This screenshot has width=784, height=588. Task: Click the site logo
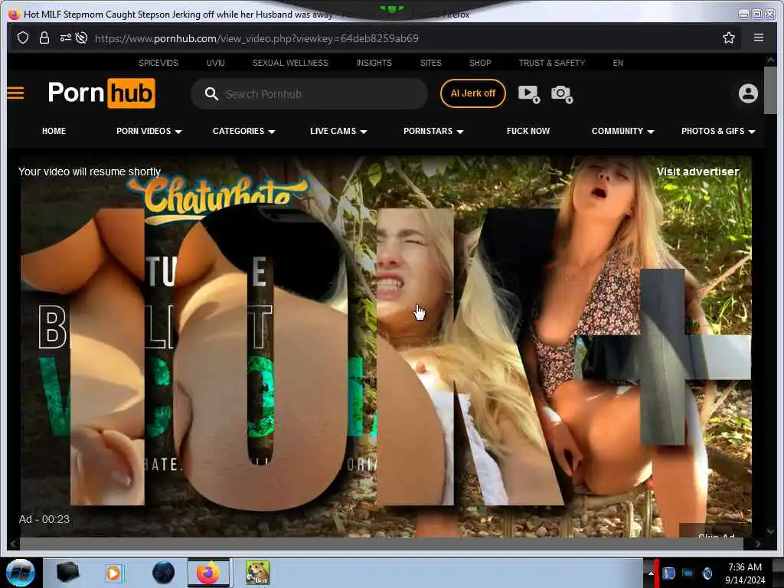pyautogui.click(x=102, y=93)
